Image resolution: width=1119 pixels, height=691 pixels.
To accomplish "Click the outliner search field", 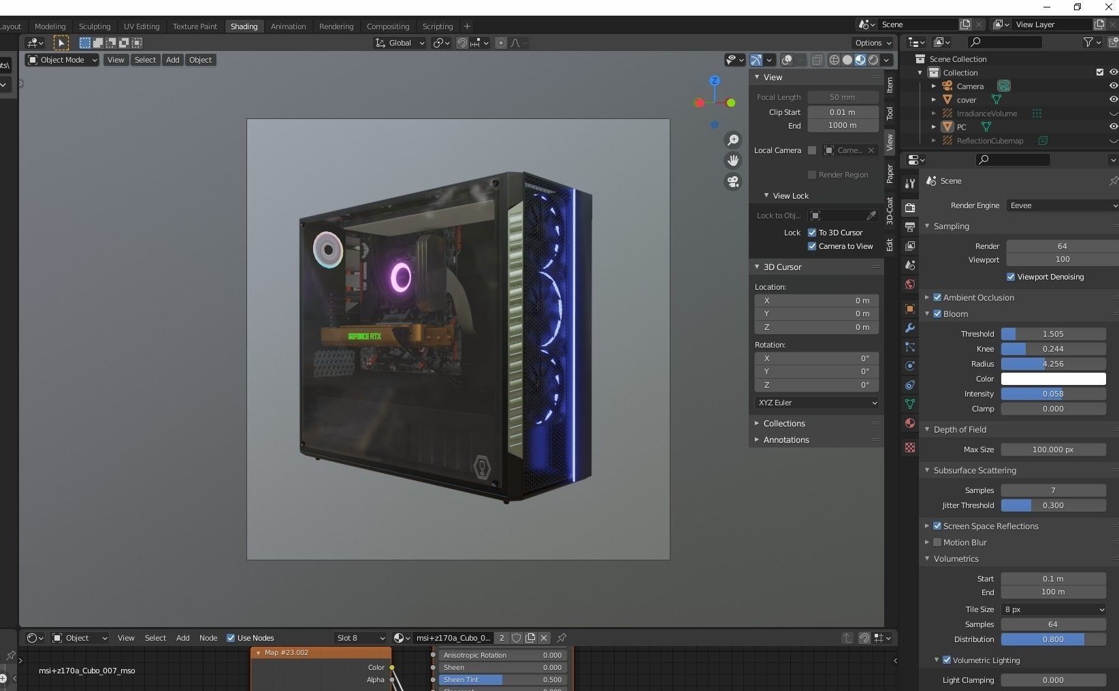I will [1005, 42].
